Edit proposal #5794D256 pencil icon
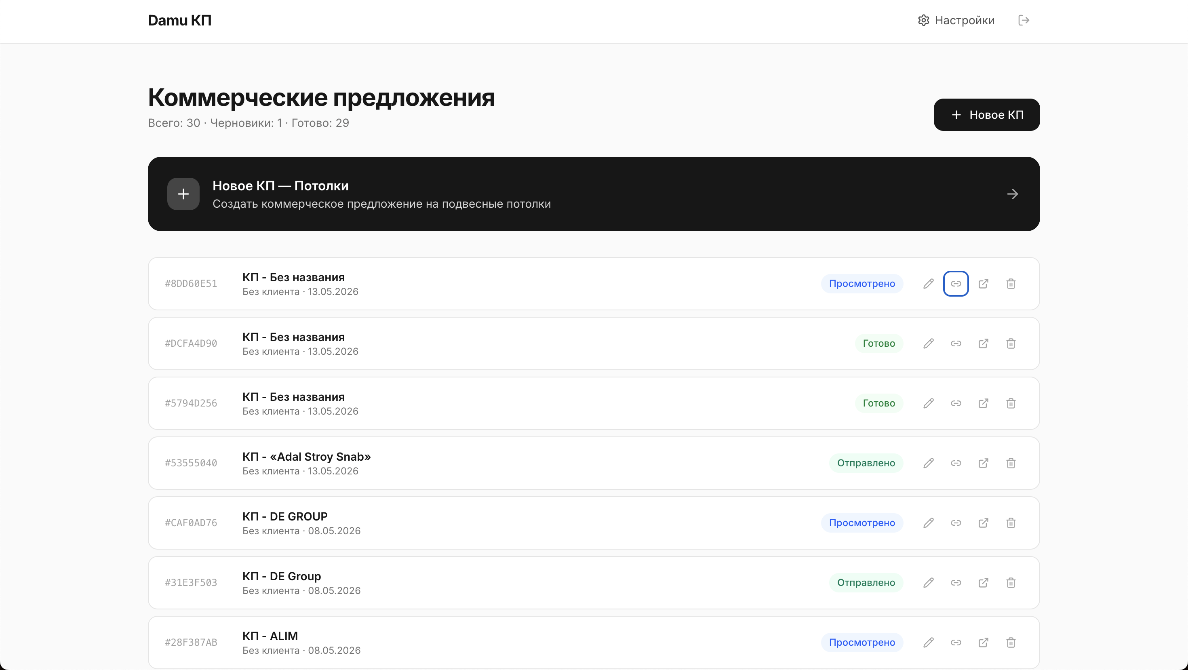This screenshot has width=1188, height=670. (x=928, y=403)
